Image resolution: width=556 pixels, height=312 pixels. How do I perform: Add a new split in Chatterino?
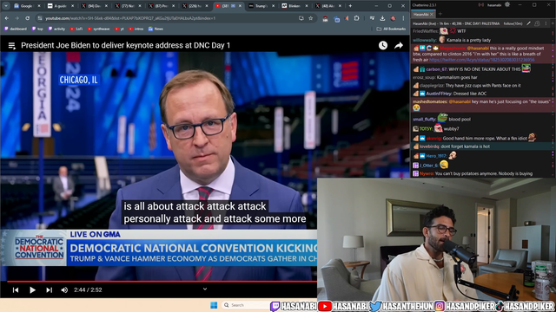553,23
